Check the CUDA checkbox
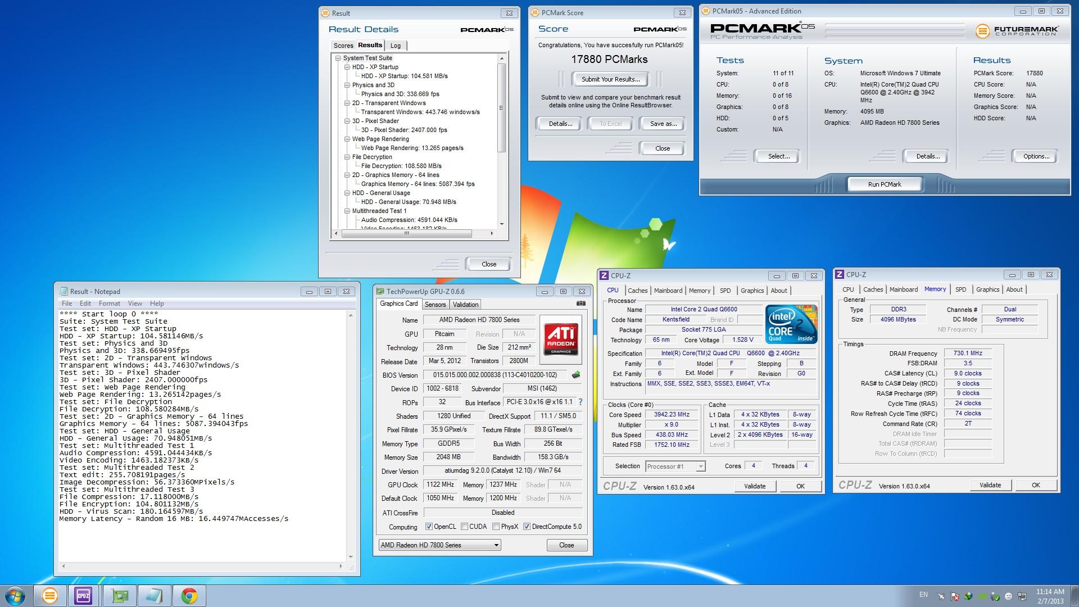Screen dimensions: 1079x607 click(464, 527)
